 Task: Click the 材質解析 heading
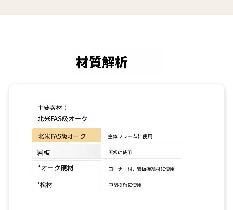tap(102, 62)
